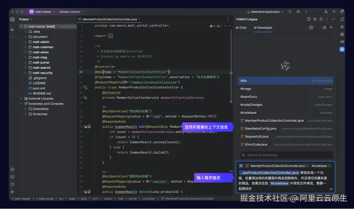Remove the MemberProductCollectionController.java context chip
The image size is (354, 209).
coord(307,166)
